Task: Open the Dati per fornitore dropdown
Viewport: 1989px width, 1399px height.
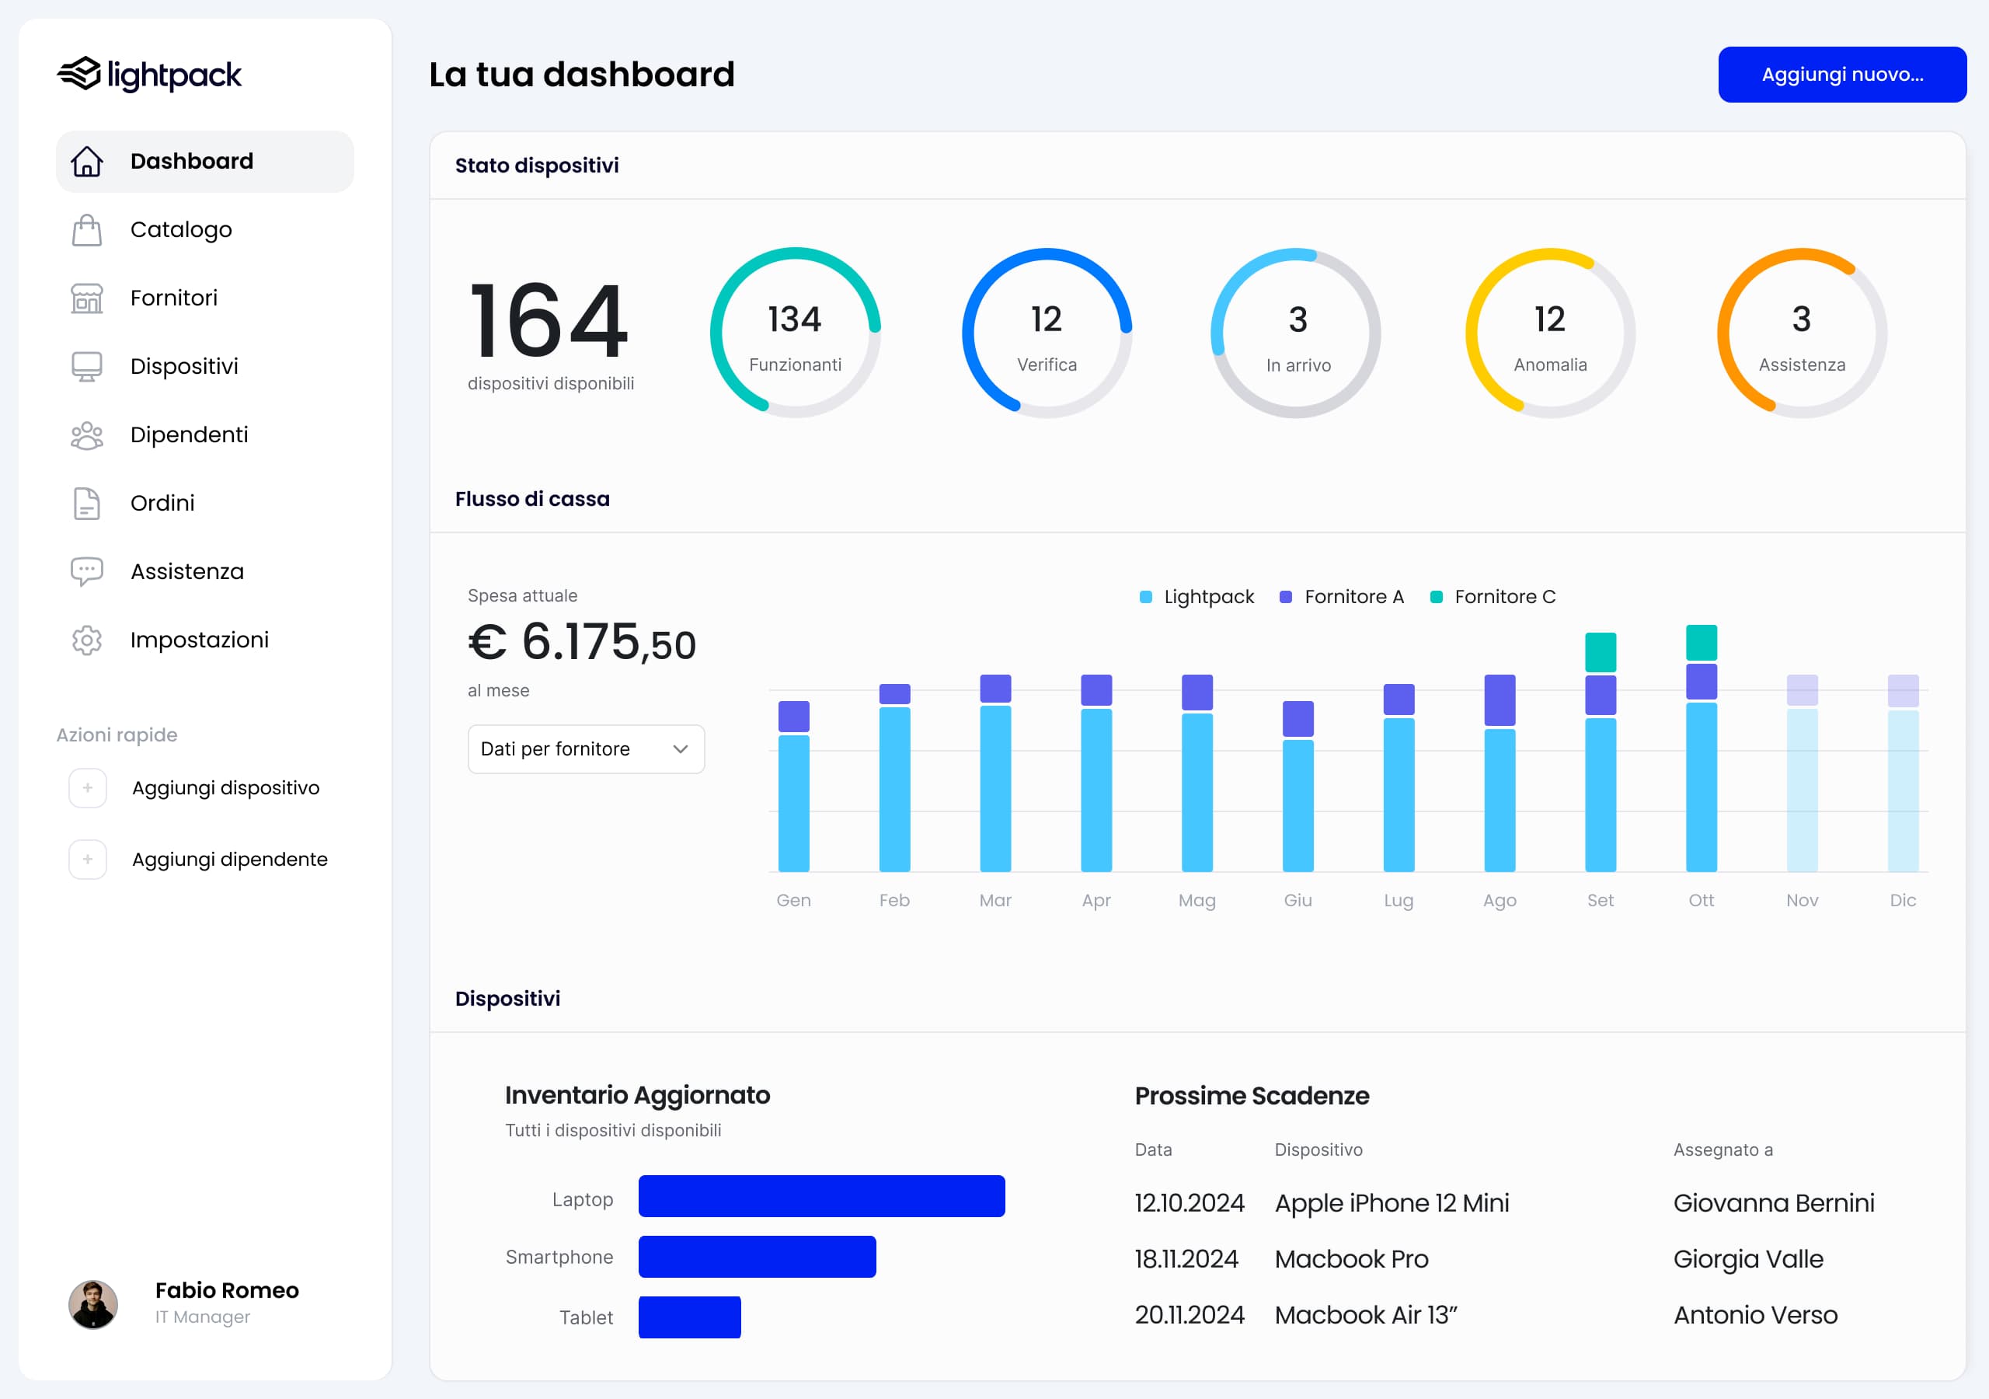Action: pos(586,749)
